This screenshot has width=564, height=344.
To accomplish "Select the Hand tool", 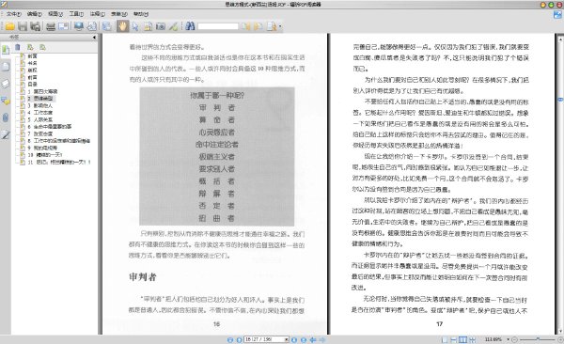I will click(x=122, y=26).
